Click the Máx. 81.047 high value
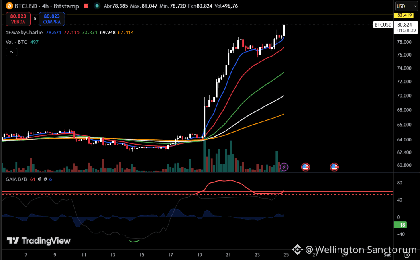 144,6
